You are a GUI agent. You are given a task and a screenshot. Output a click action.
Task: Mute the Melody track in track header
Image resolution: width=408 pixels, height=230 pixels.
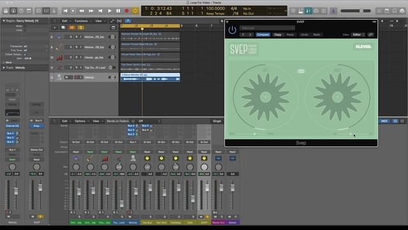pyautogui.click(x=66, y=77)
